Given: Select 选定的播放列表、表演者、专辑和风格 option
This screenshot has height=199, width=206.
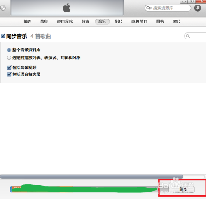Looking at the screenshot, I should click(x=9, y=58).
